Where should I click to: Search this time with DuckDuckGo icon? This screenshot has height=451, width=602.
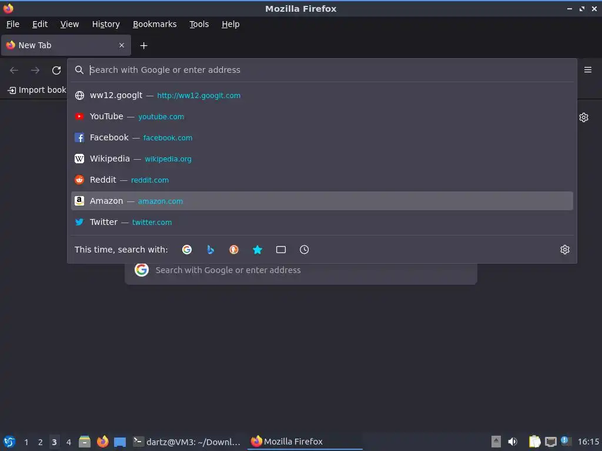[x=234, y=250]
